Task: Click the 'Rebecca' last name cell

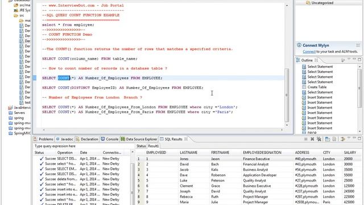Action: point(186,196)
